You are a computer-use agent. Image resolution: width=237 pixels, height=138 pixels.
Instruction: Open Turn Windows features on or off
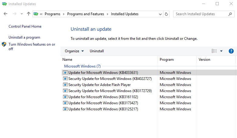[x=32, y=47]
